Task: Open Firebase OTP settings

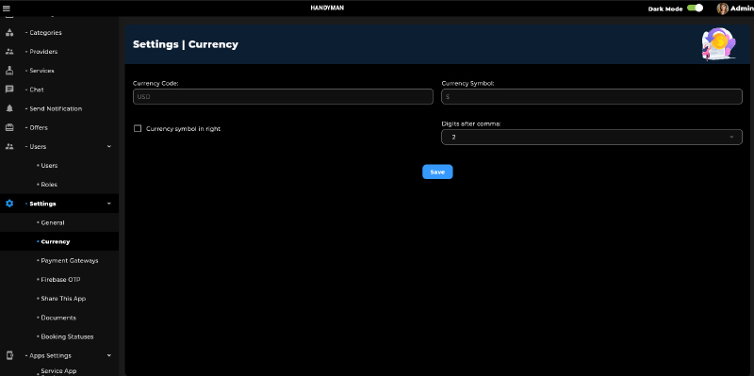Action: (60, 279)
